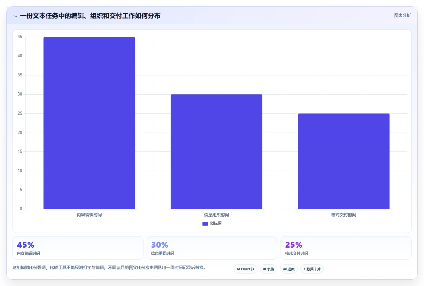Viewport: 424px width, 286px height.
Task: Click the 信息组织时间 caption under 30%
Action: tap(162, 253)
